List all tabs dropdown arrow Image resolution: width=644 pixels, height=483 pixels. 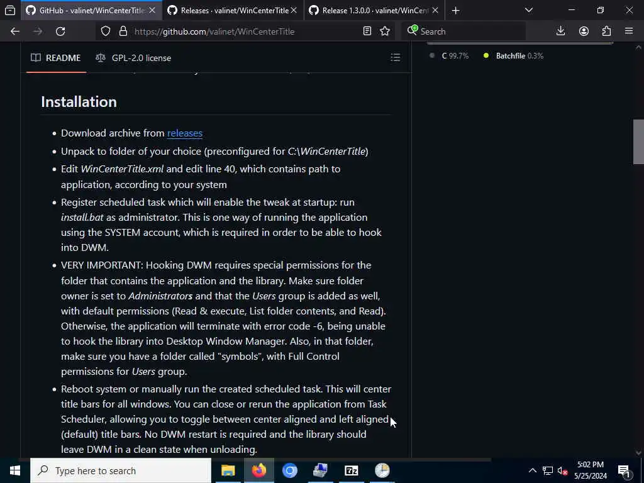529,11
